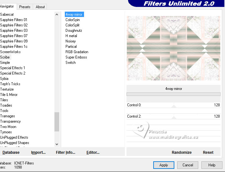Select the Transparency category

click(10, 121)
